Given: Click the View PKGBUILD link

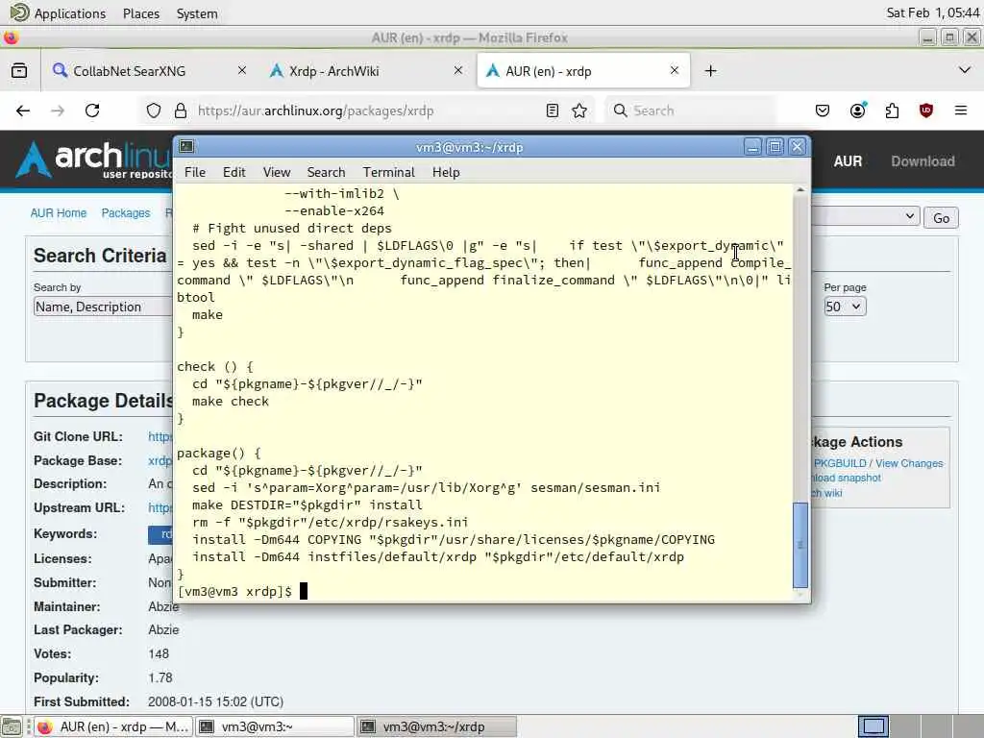Looking at the screenshot, I should point(838,463).
